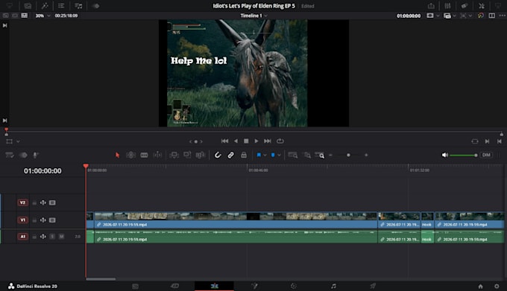Screen dimensions: 507x291
Task: Activate the Trim Edit Mode tool
Action: pyautogui.click(x=130, y=156)
